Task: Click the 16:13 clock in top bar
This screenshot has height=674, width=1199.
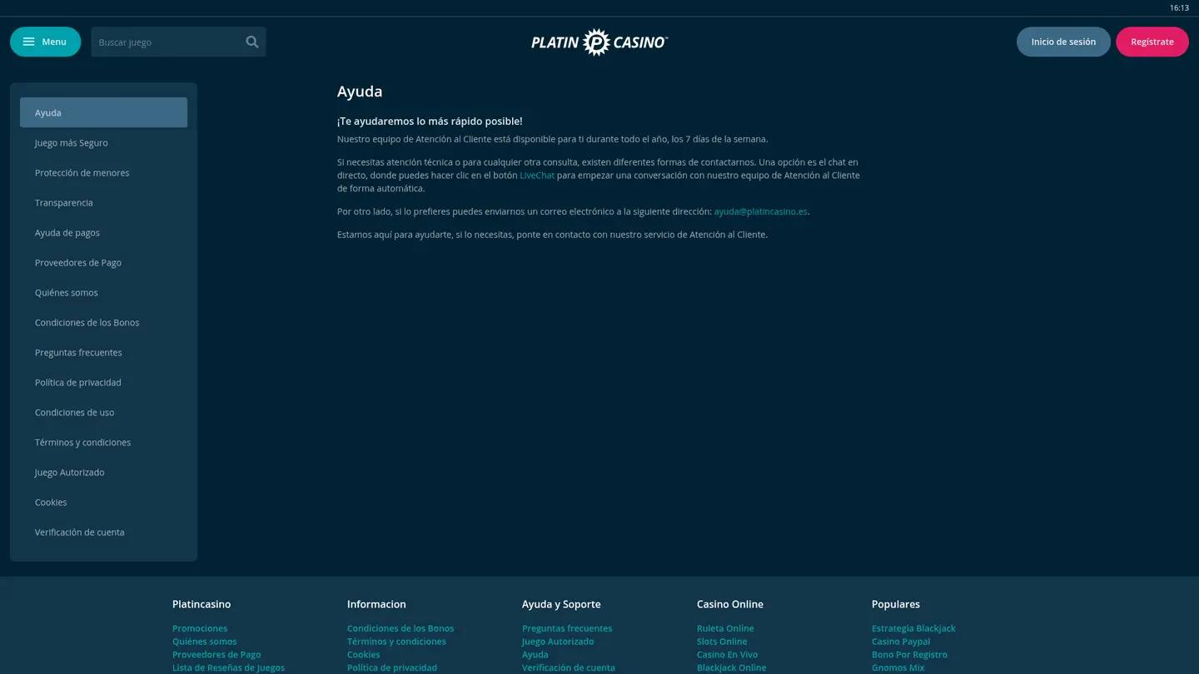Action: click(1179, 7)
